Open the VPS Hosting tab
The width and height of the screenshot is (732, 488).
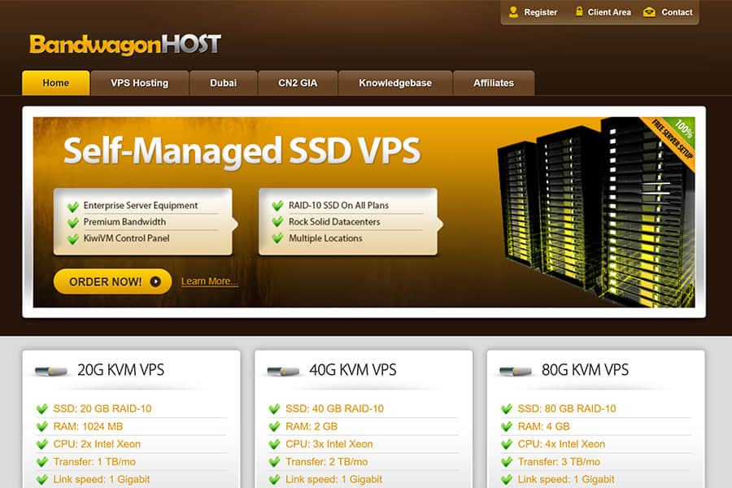click(x=140, y=83)
